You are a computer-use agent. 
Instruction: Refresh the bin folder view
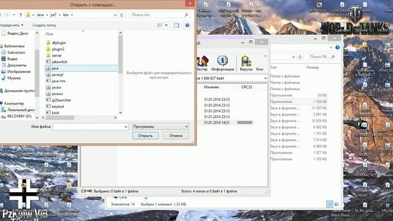[122, 15]
